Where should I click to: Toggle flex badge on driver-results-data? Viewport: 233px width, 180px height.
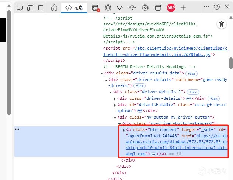(x=191, y=74)
